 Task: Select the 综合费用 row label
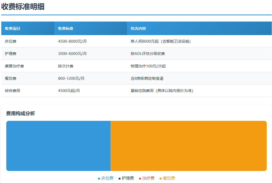click(13, 91)
